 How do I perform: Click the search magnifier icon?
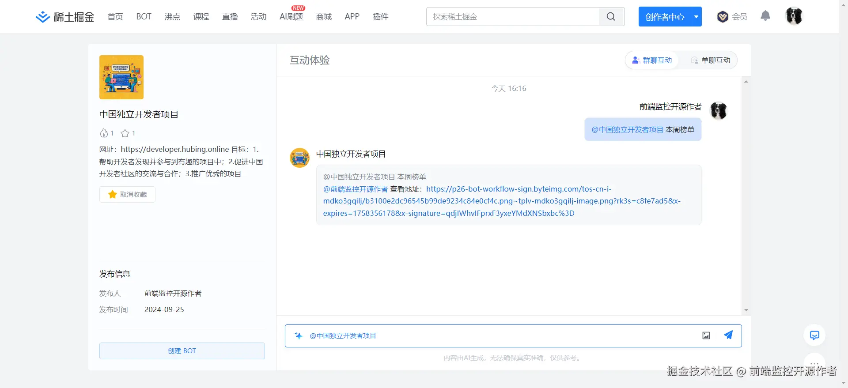(611, 17)
